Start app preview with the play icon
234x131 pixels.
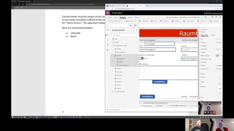click(x=220, y=17)
